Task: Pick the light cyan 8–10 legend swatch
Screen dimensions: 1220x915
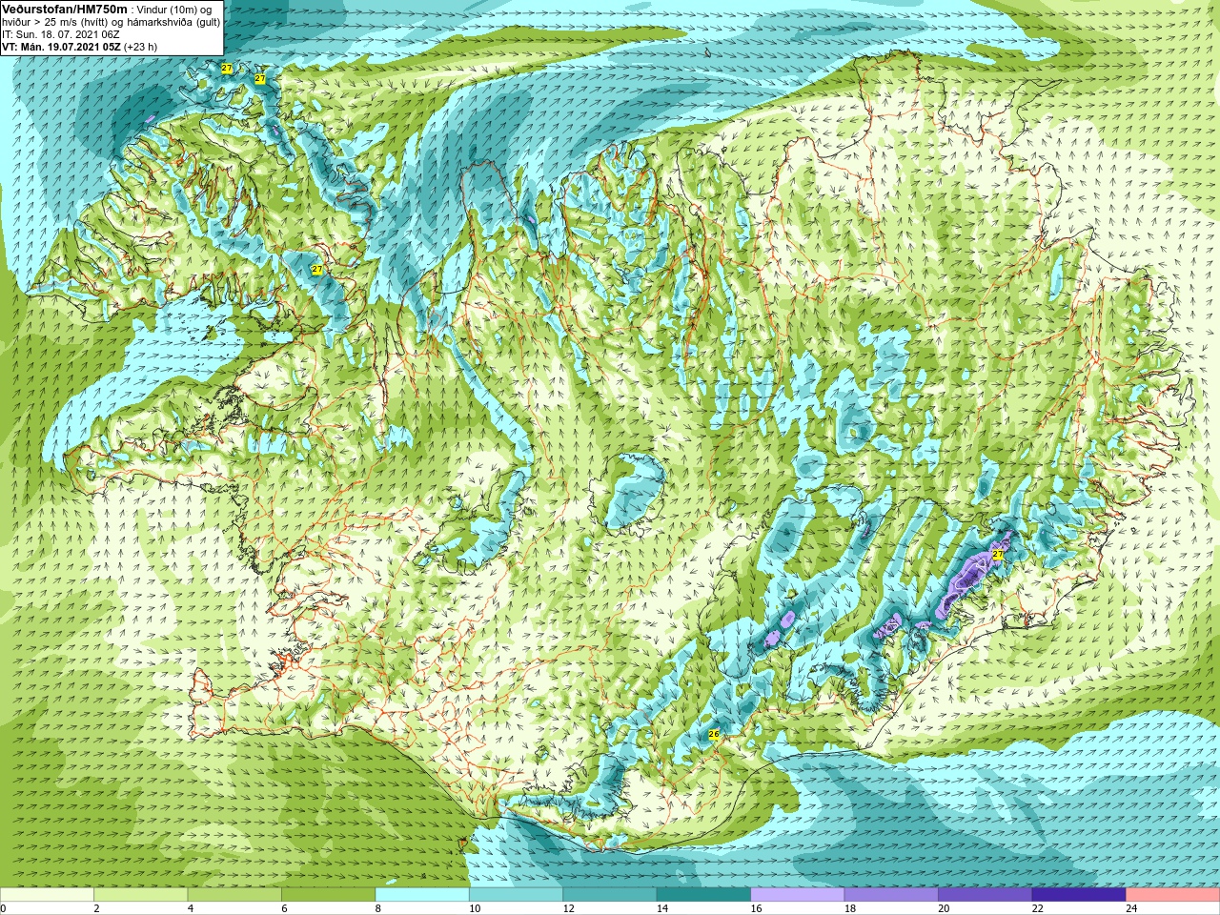Action: (422, 895)
